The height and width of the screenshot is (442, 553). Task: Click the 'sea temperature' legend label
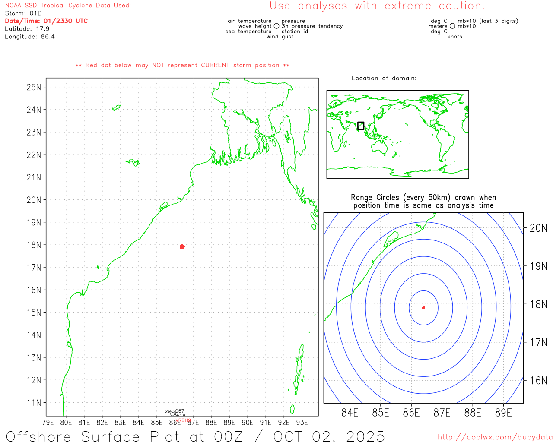(x=248, y=32)
